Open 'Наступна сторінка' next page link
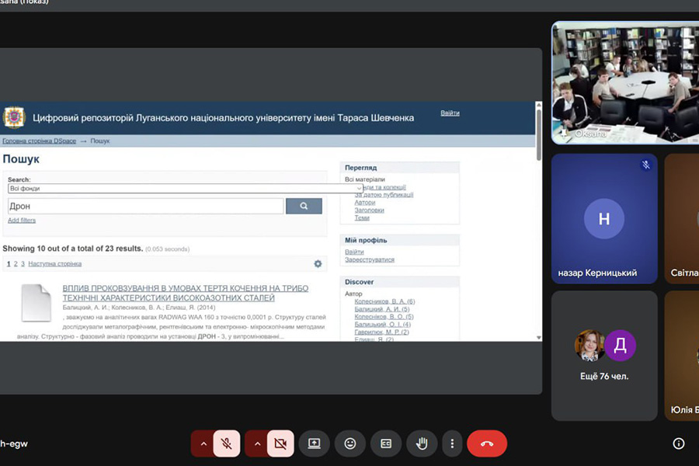Viewport: 699px width, 466px height. coord(54,264)
